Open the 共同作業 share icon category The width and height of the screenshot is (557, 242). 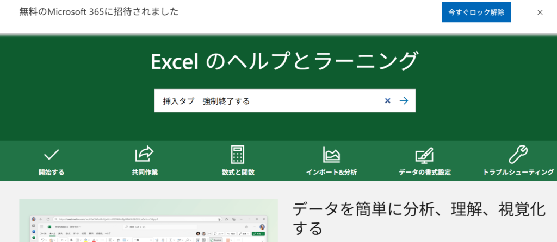[x=145, y=162]
